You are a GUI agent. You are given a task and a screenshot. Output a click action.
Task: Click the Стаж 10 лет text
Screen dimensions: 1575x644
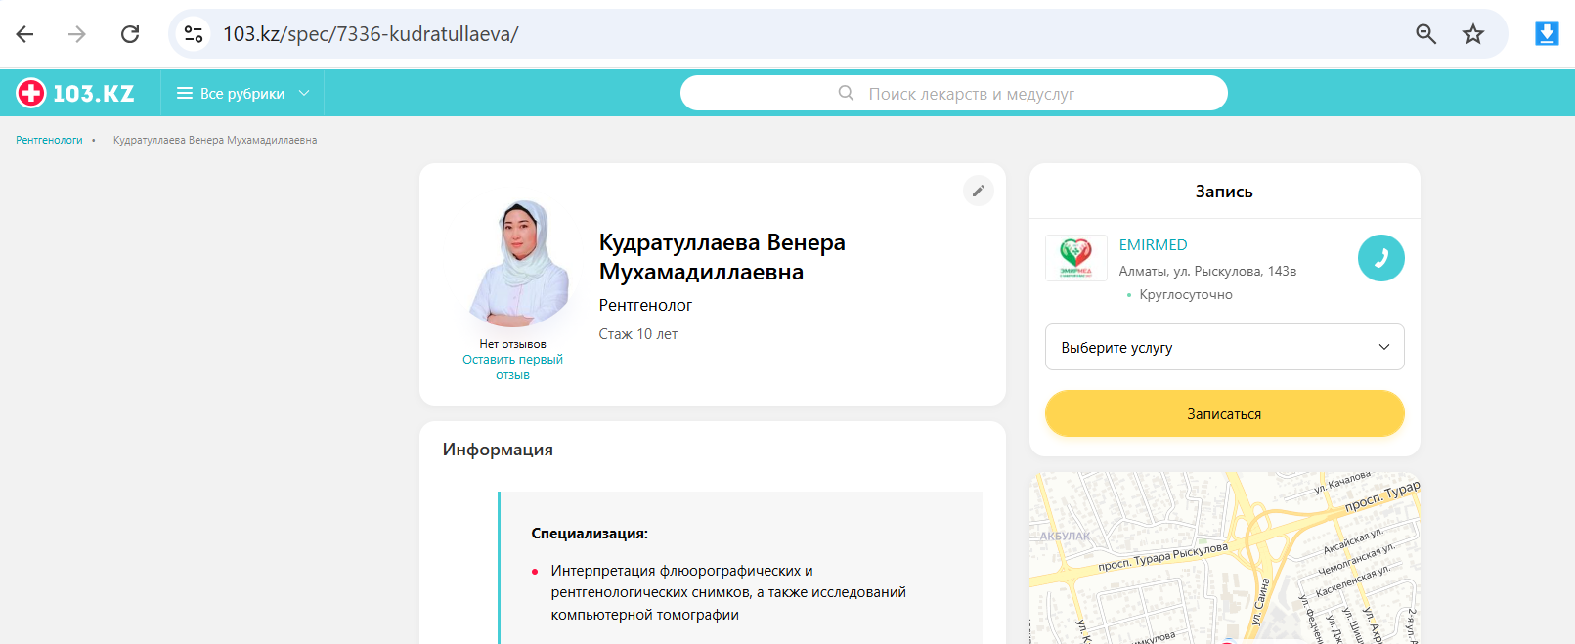(638, 334)
